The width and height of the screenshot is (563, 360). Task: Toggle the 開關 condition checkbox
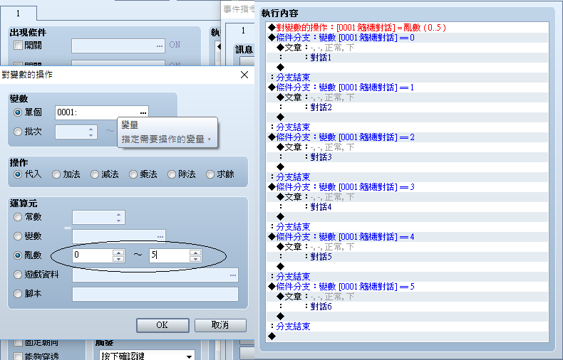click(x=18, y=46)
